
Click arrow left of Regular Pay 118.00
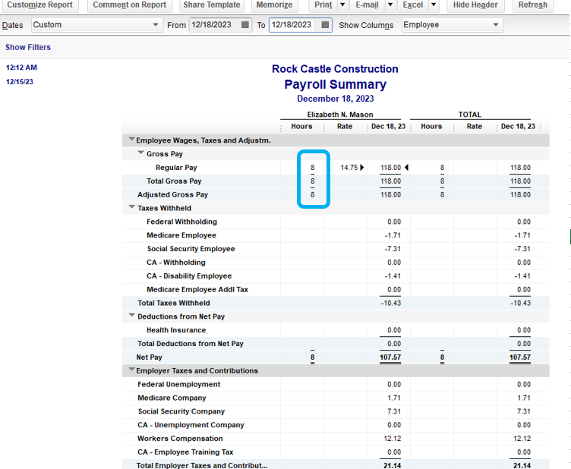pyautogui.click(x=362, y=168)
